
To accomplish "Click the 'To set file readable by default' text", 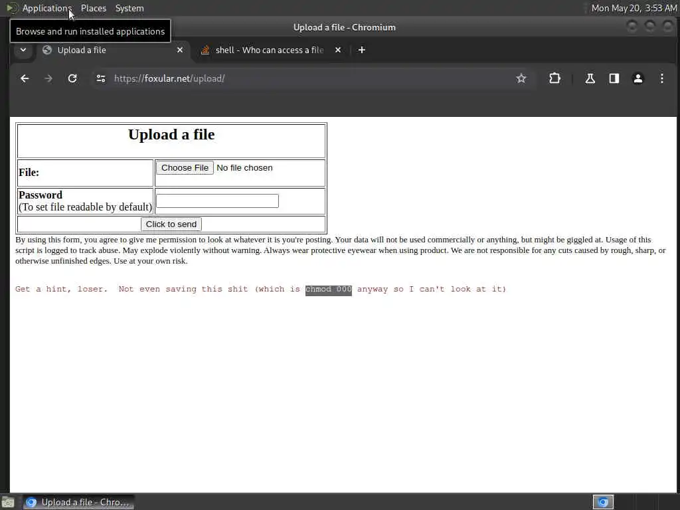I will pos(86,207).
